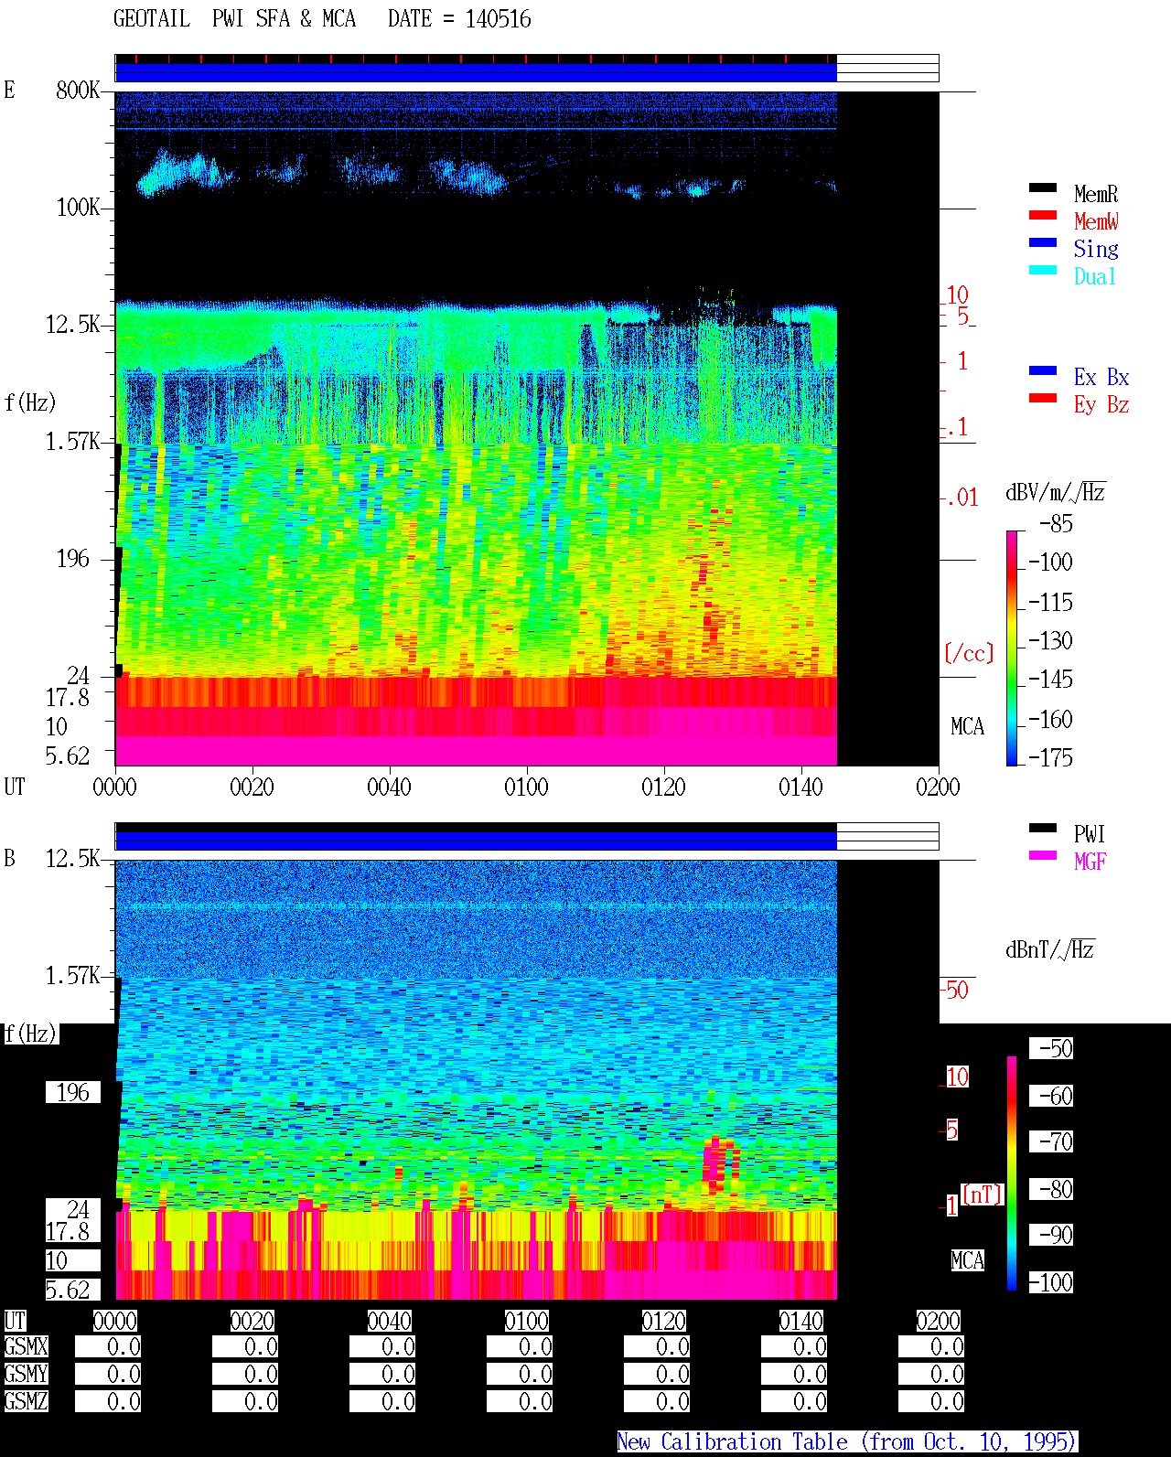The width and height of the screenshot is (1171, 1457).
Task: Click the MCA label beside the E panel
Action: [967, 726]
